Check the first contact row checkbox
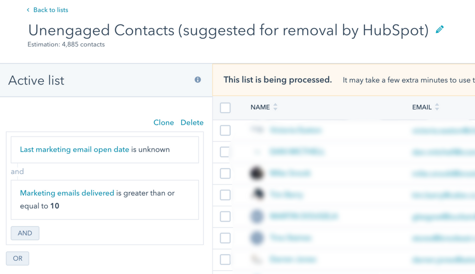The image size is (475, 274). (x=225, y=130)
